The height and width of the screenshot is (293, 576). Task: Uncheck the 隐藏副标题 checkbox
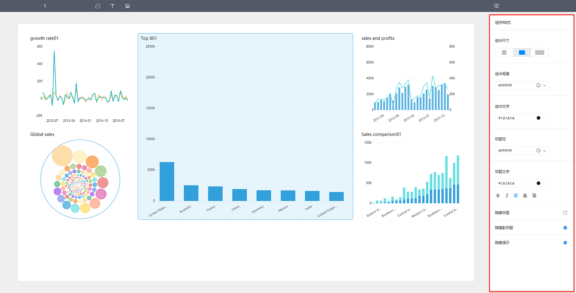point(565,228)
